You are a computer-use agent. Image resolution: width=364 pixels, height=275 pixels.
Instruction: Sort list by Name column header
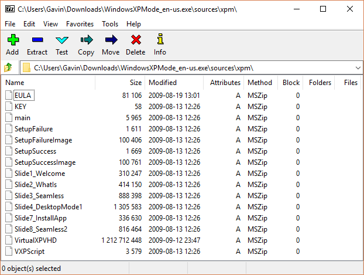[x=15, y=83]
